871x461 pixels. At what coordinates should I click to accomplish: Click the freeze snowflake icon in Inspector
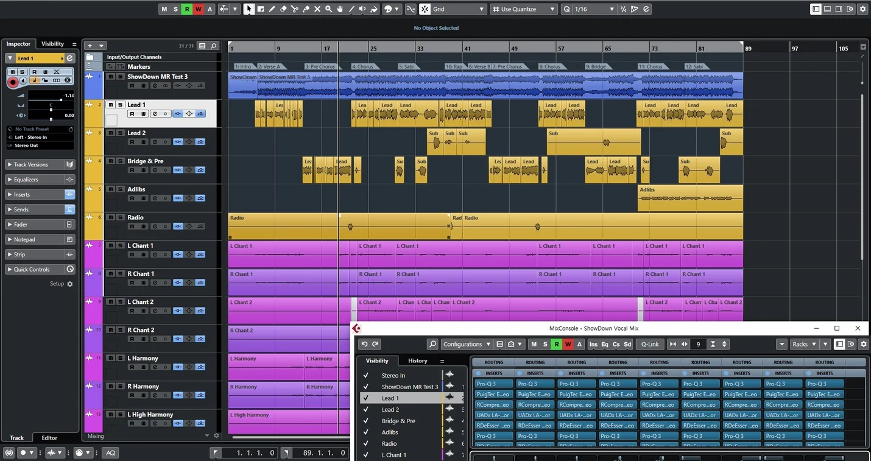68,80
